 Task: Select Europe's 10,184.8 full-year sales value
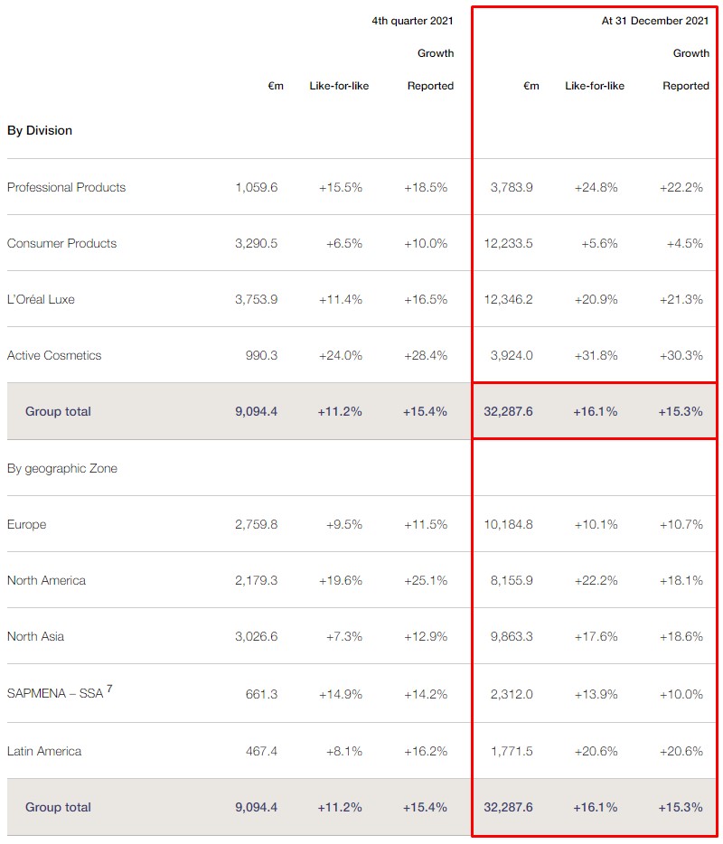coord(508,524)
